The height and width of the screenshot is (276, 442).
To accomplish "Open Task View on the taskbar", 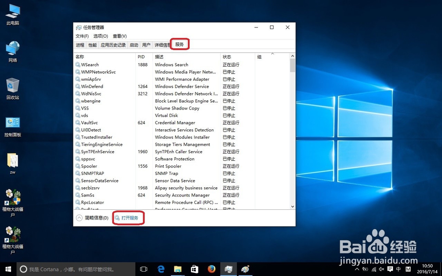I will pyautogui.click(x=143, y=269).
